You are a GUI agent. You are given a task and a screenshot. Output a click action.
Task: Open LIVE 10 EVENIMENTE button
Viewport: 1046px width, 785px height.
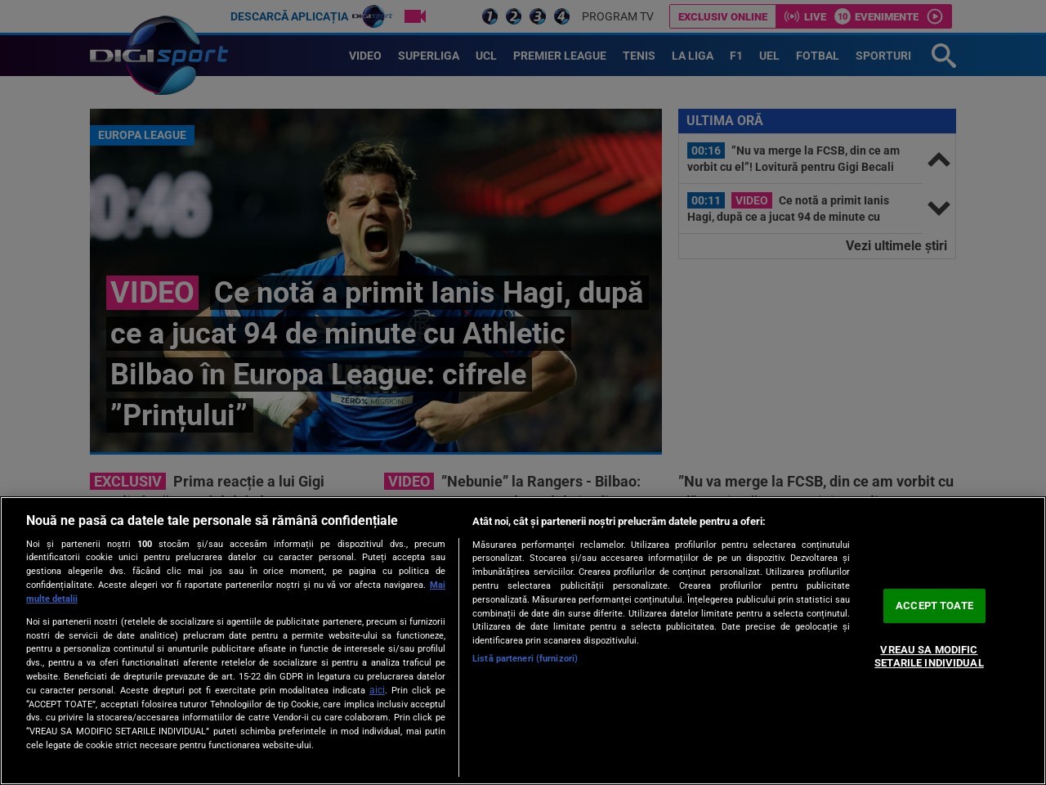[x=863, y=16]
